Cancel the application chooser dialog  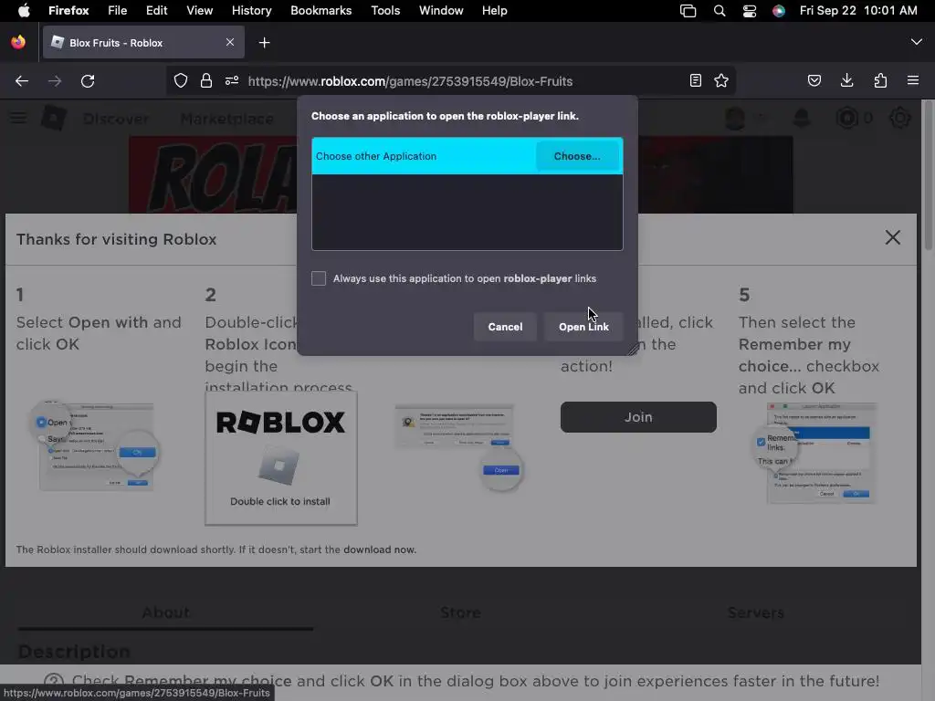pyautogui.click(x=505, y=327)
